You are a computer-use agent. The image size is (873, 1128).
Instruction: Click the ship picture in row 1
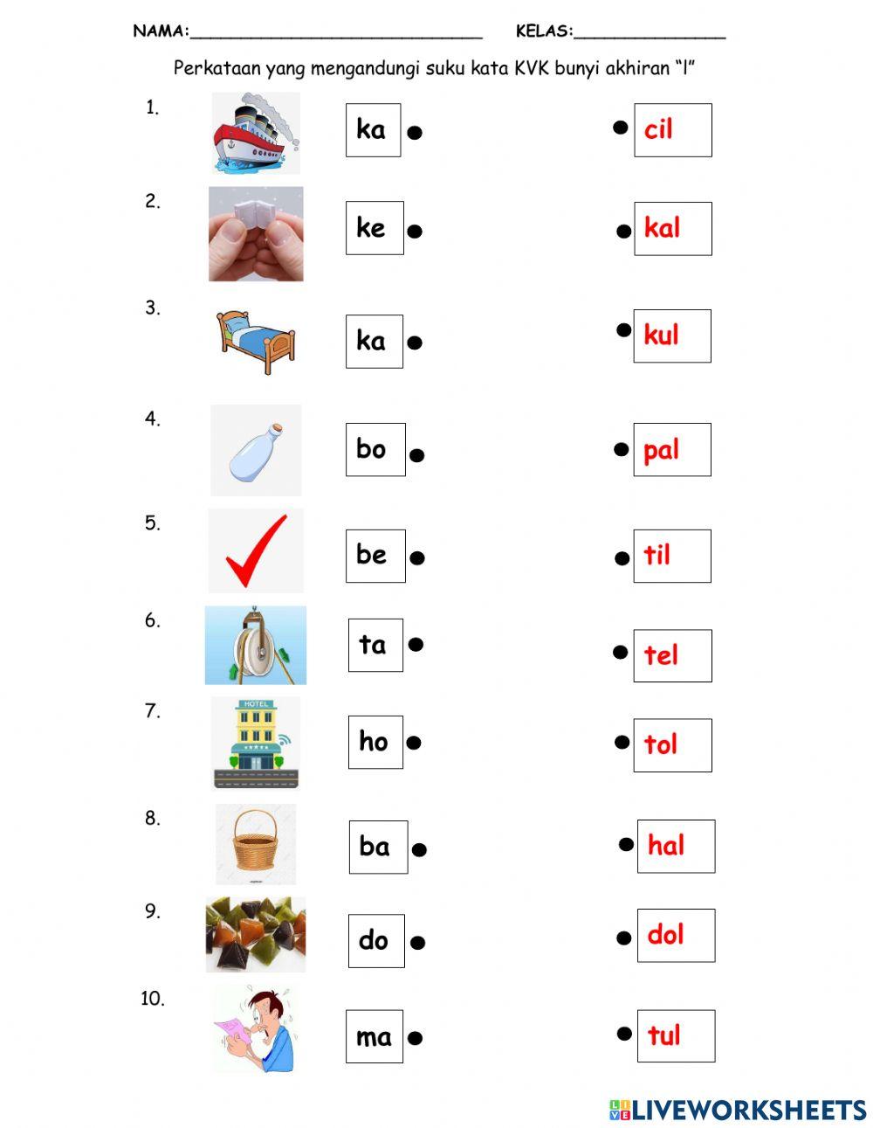click(x=256, y=133)
